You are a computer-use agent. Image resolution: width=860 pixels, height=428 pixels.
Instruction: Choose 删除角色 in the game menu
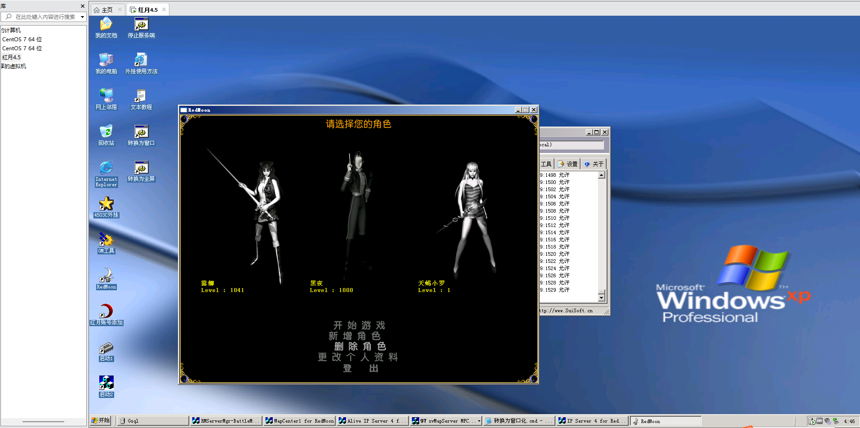tap(360, 346)
